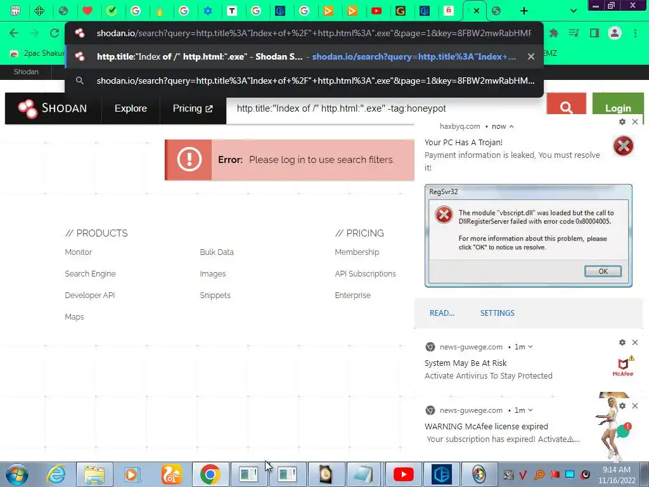Collapse the haxbyq.com notification chevron
Screen dimensions: 649x487
[511, 126]
